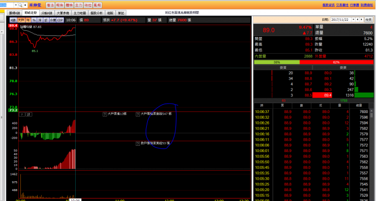Switch to the 筆記 tab
This screenshot has width=376, height=201.
point(121,13)
